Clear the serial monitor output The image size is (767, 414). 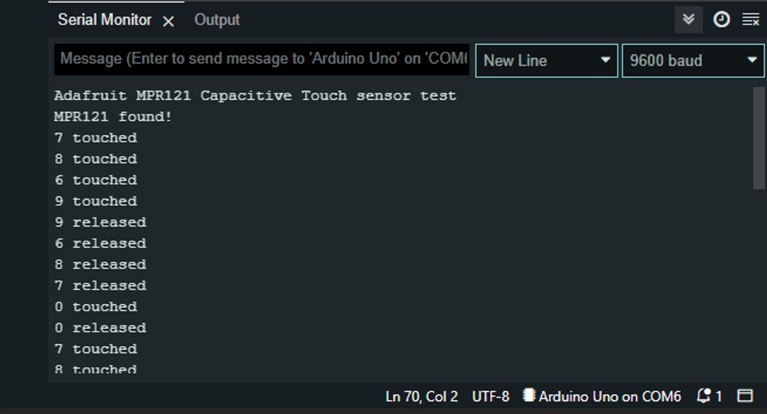[751, 20]
